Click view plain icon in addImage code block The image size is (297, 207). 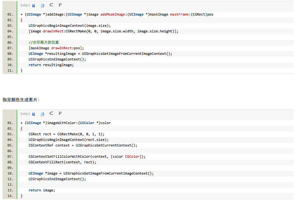pos(34,6)
